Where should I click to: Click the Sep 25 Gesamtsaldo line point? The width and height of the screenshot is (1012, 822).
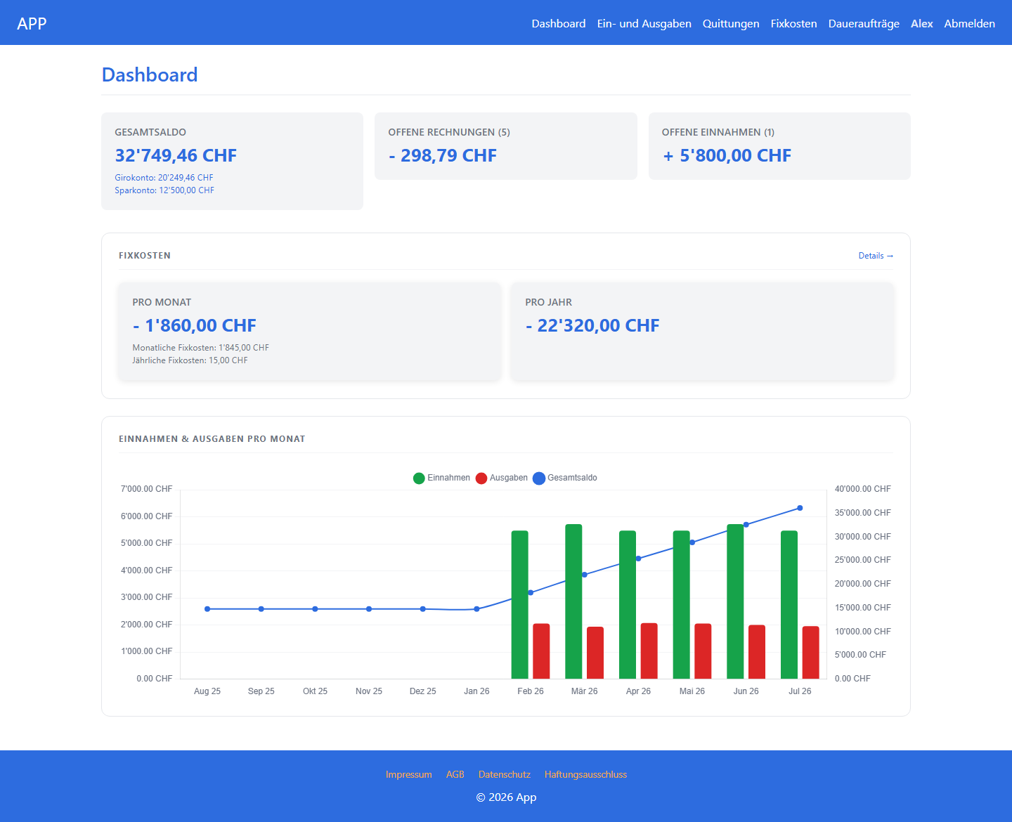(x=261, y=609)
